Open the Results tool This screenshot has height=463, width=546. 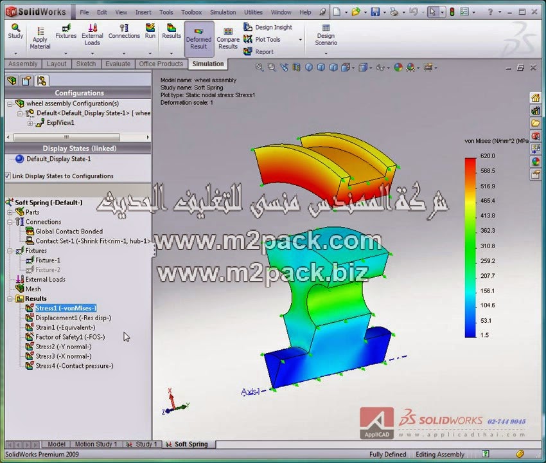pyautogui.click(x=172, y=32)
